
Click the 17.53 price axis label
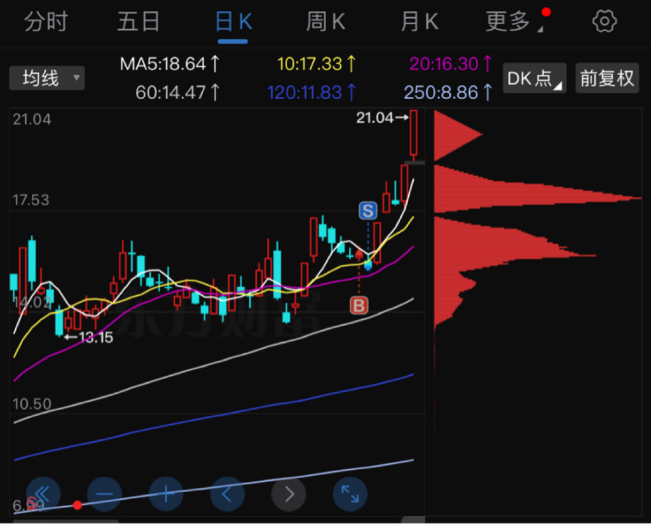(31, 200)
